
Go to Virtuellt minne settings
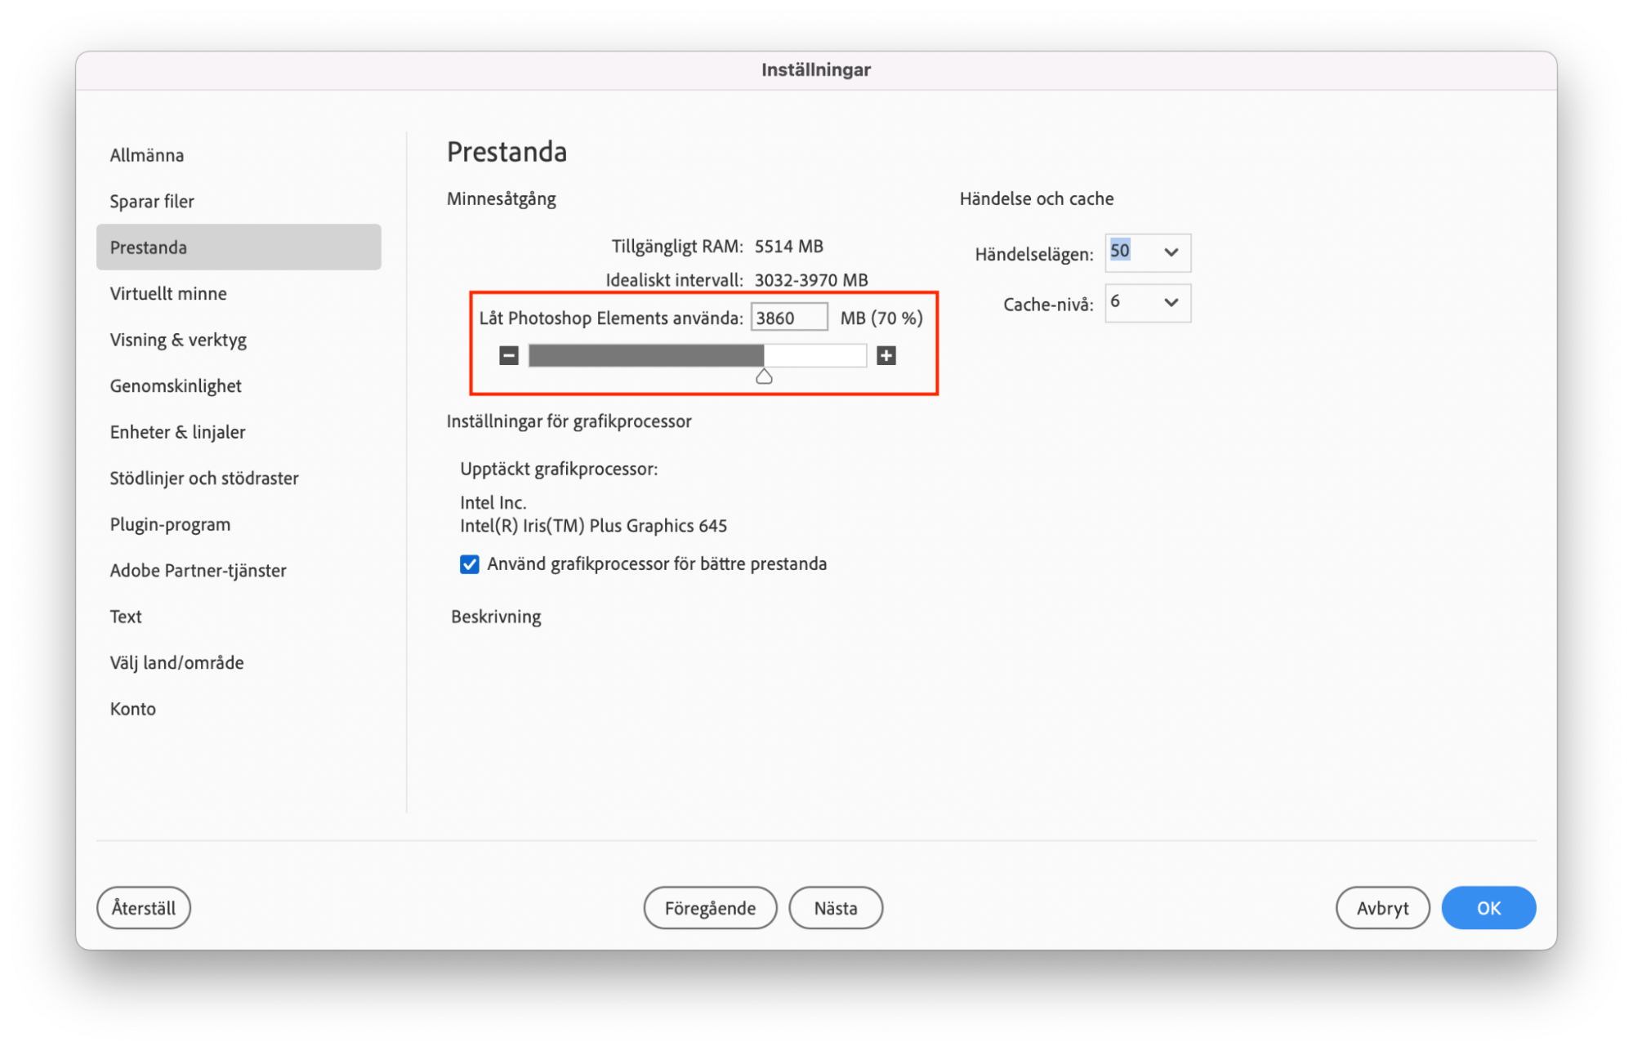(239, 293)
